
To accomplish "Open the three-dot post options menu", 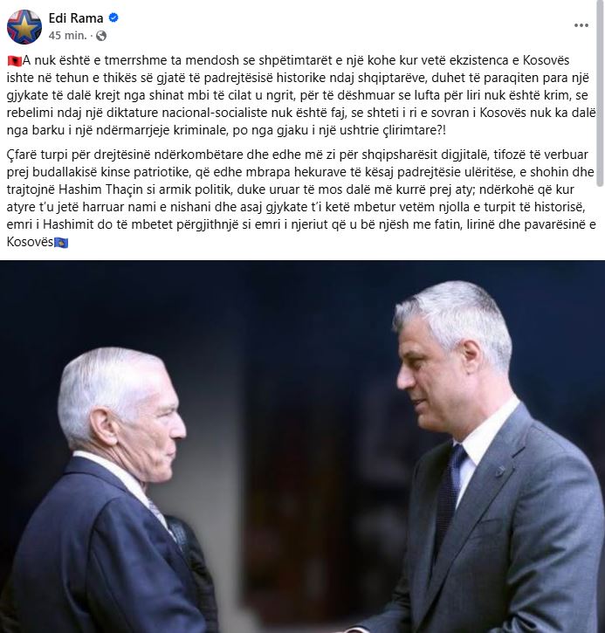I will coord(581,25).
